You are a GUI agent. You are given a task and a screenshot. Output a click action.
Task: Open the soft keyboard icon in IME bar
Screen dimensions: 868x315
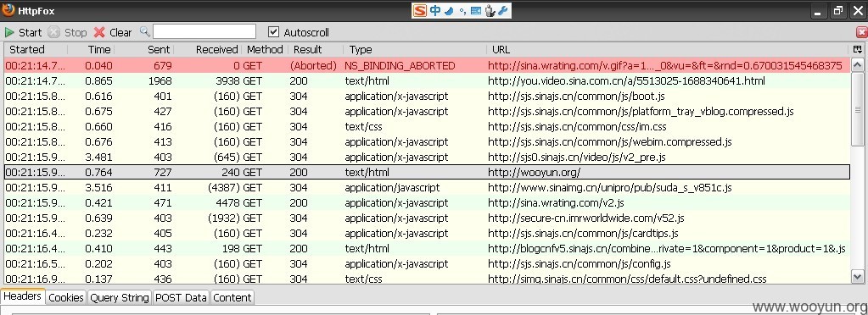coord(475,10)
